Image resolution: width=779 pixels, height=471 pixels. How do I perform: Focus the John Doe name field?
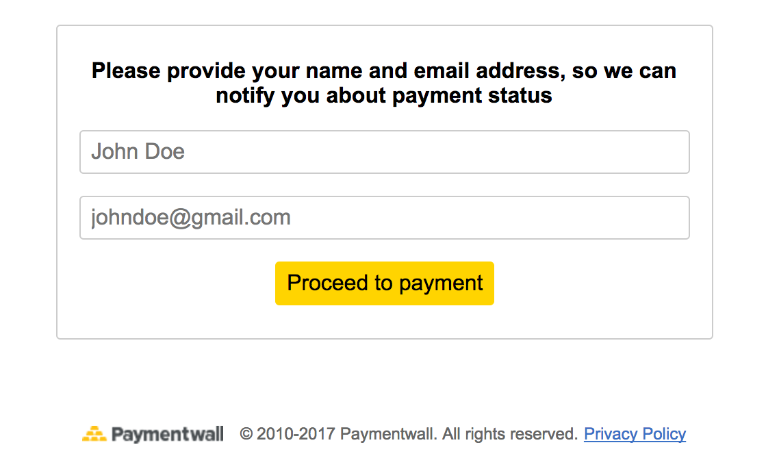385,152
